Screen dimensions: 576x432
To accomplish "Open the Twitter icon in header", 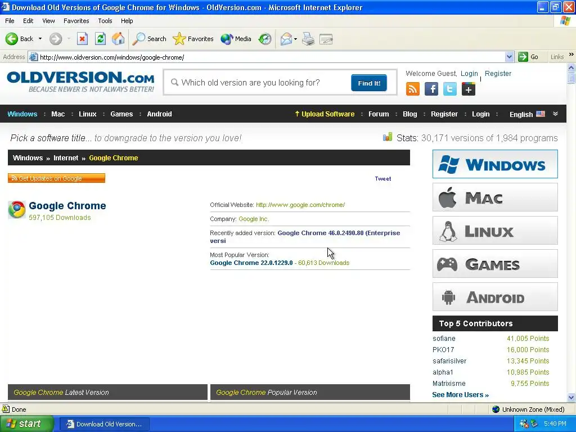I will (449, 89).
